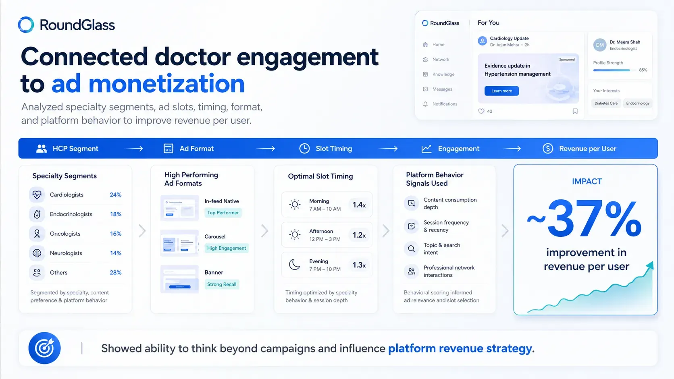Click the platform revenue strategy text
This screenshot has height=379, width=674.
pos(461,348)
